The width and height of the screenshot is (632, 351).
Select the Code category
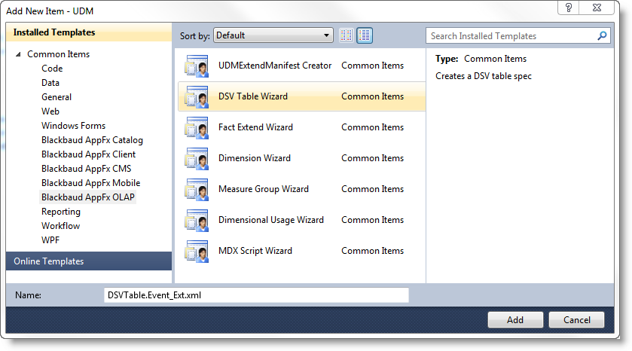[52, 69]
